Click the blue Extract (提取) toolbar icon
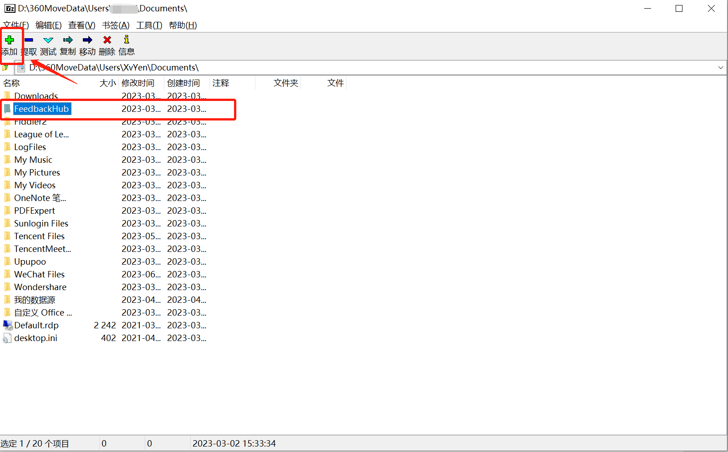 click(x=29, y=40)
